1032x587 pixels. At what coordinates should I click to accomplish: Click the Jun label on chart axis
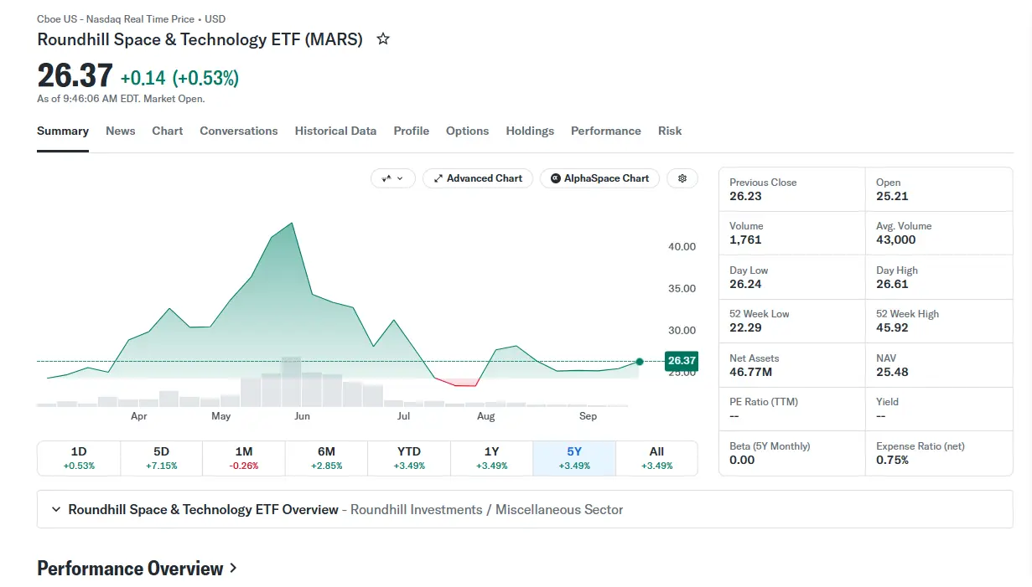point(302,416)
